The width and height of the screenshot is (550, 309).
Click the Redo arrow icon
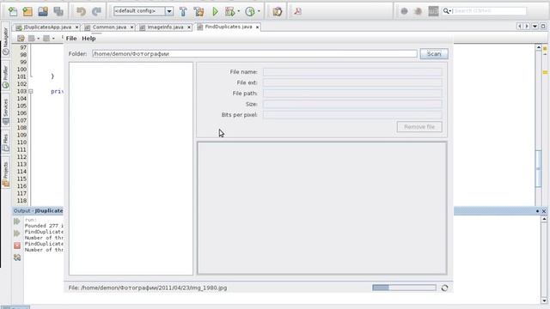tap(96, 11)
